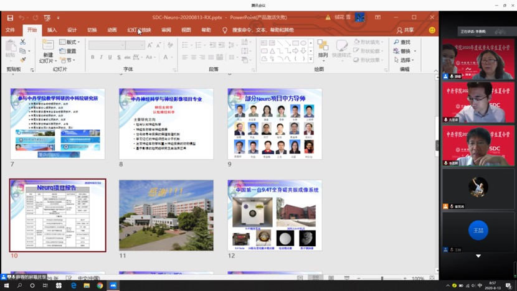Viewport: 517px width, 291px height.
Task: Click the bullets list icon
Action: pyautogui.click(x=186, y=45)
